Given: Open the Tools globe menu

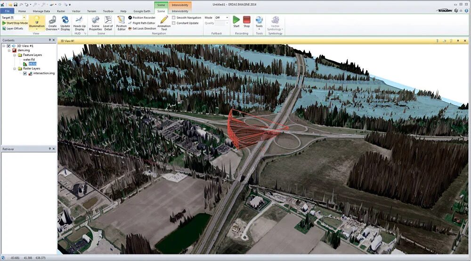Looking at the screenshot, I should tap(259, 23).
